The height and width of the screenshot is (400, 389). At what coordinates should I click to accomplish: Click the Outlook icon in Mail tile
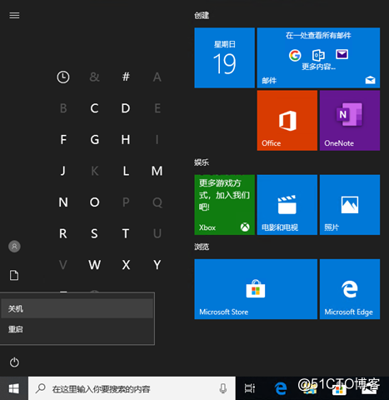pos(318,55)
